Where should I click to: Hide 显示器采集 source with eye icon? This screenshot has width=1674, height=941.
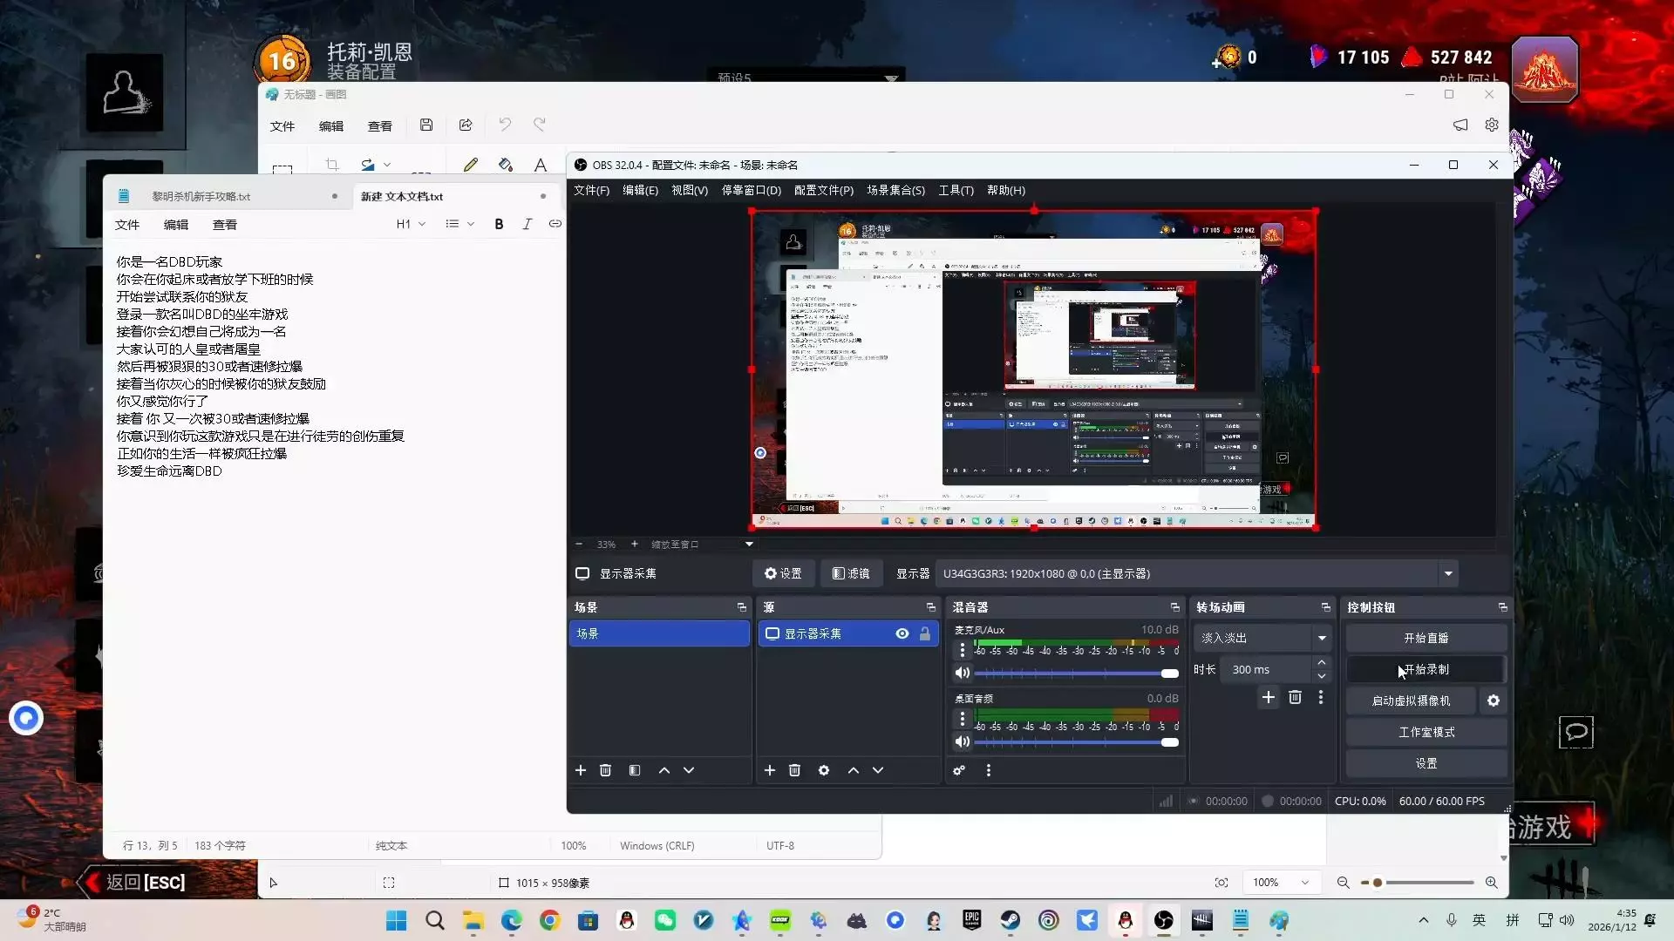902,633
